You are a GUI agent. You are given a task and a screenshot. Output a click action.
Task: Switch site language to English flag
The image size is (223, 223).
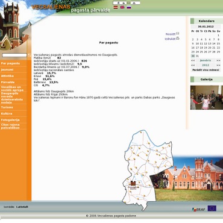[122, 7]
